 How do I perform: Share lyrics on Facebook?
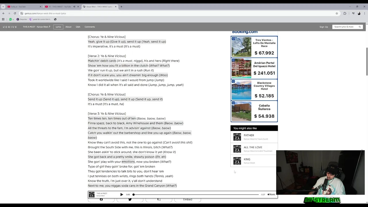[x=101, y=200]
